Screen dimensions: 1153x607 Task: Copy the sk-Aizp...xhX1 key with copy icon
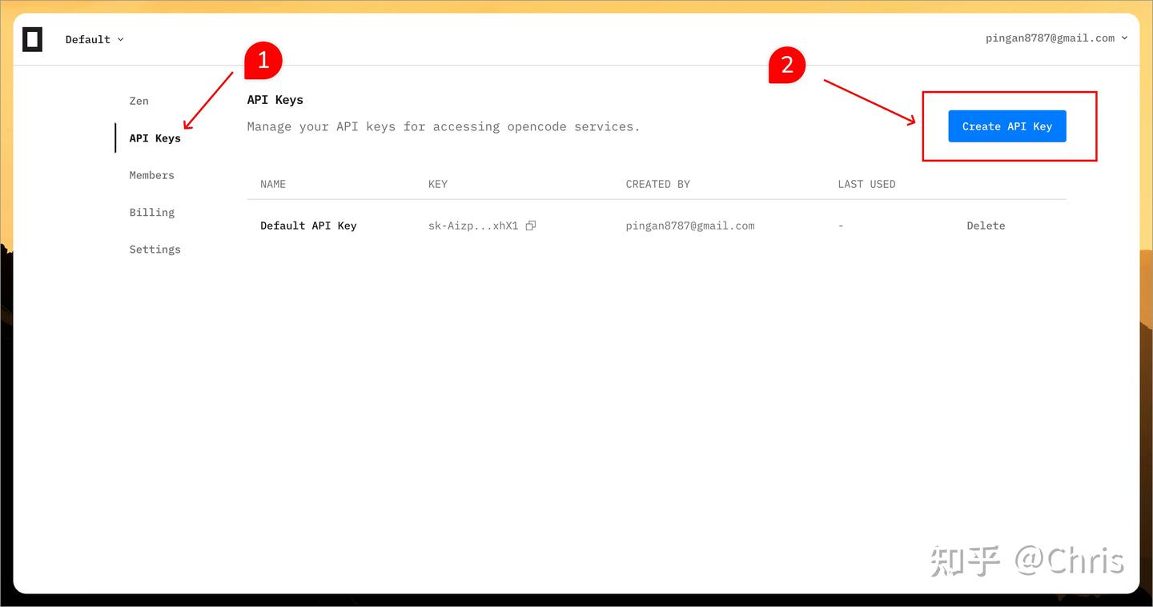(530, 226)
